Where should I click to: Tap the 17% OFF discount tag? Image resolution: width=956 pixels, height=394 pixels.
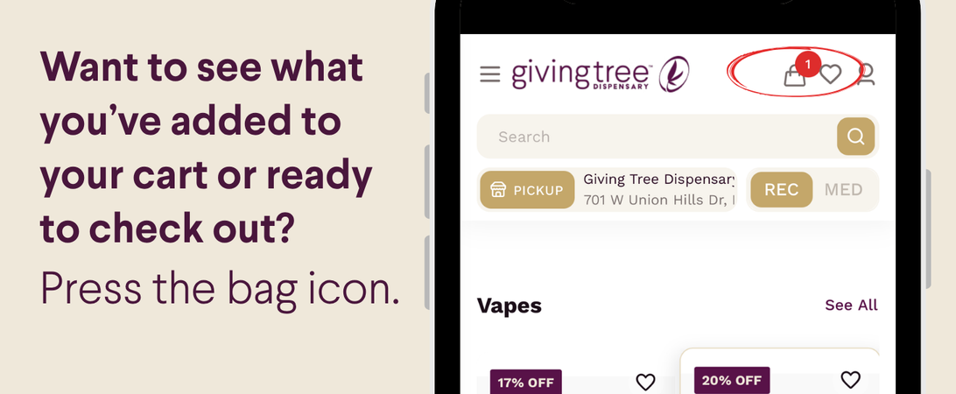click(x=525, y=383)
